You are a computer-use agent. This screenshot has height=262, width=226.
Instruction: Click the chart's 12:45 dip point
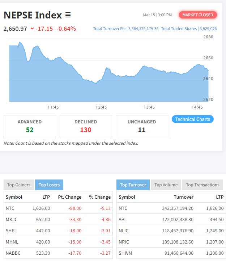tap(96, 83)
